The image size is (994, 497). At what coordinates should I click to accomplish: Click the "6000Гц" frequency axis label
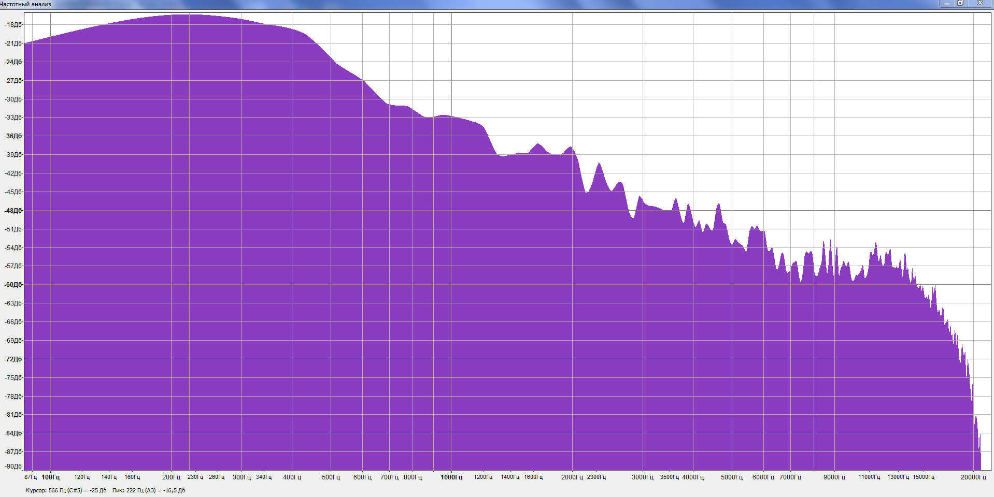tap(763, 477)
